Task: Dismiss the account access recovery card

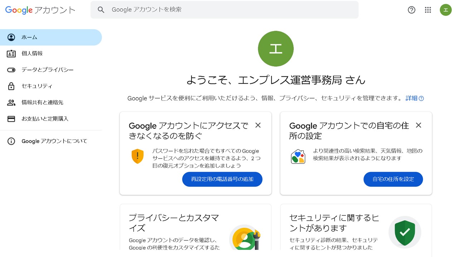Action: tap(258, 125)
